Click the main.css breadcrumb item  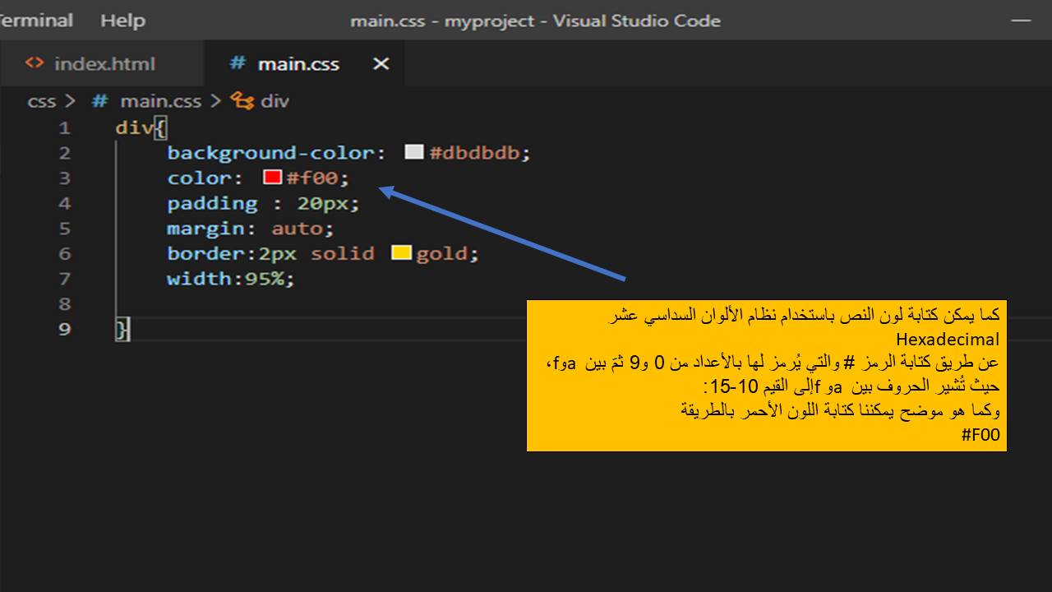(x=160, y=101)
